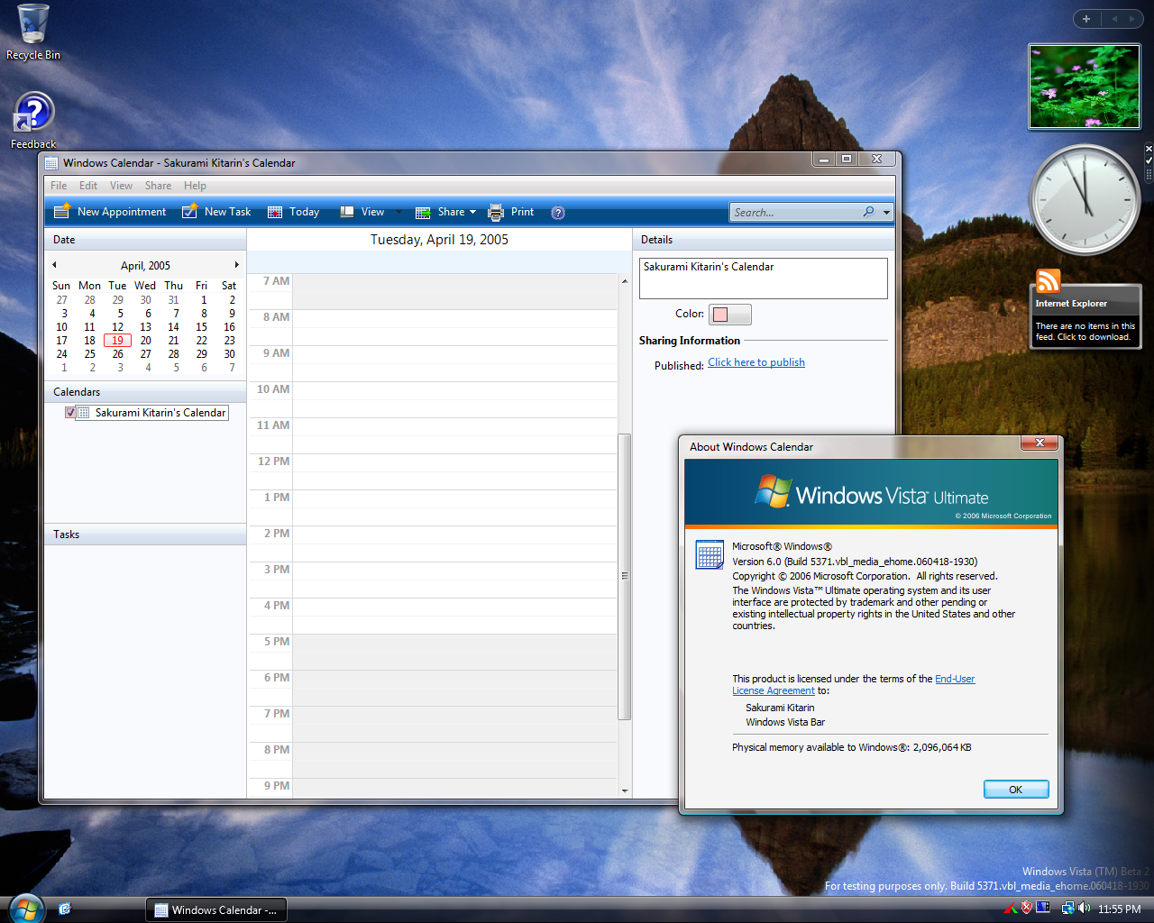Click the Print toolbar button
1154x923 pixels.
pos(511,212)
